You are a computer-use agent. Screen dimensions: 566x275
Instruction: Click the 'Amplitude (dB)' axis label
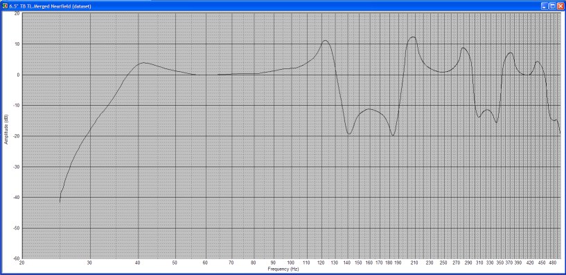pyautogui.click(x=6, y=130)
